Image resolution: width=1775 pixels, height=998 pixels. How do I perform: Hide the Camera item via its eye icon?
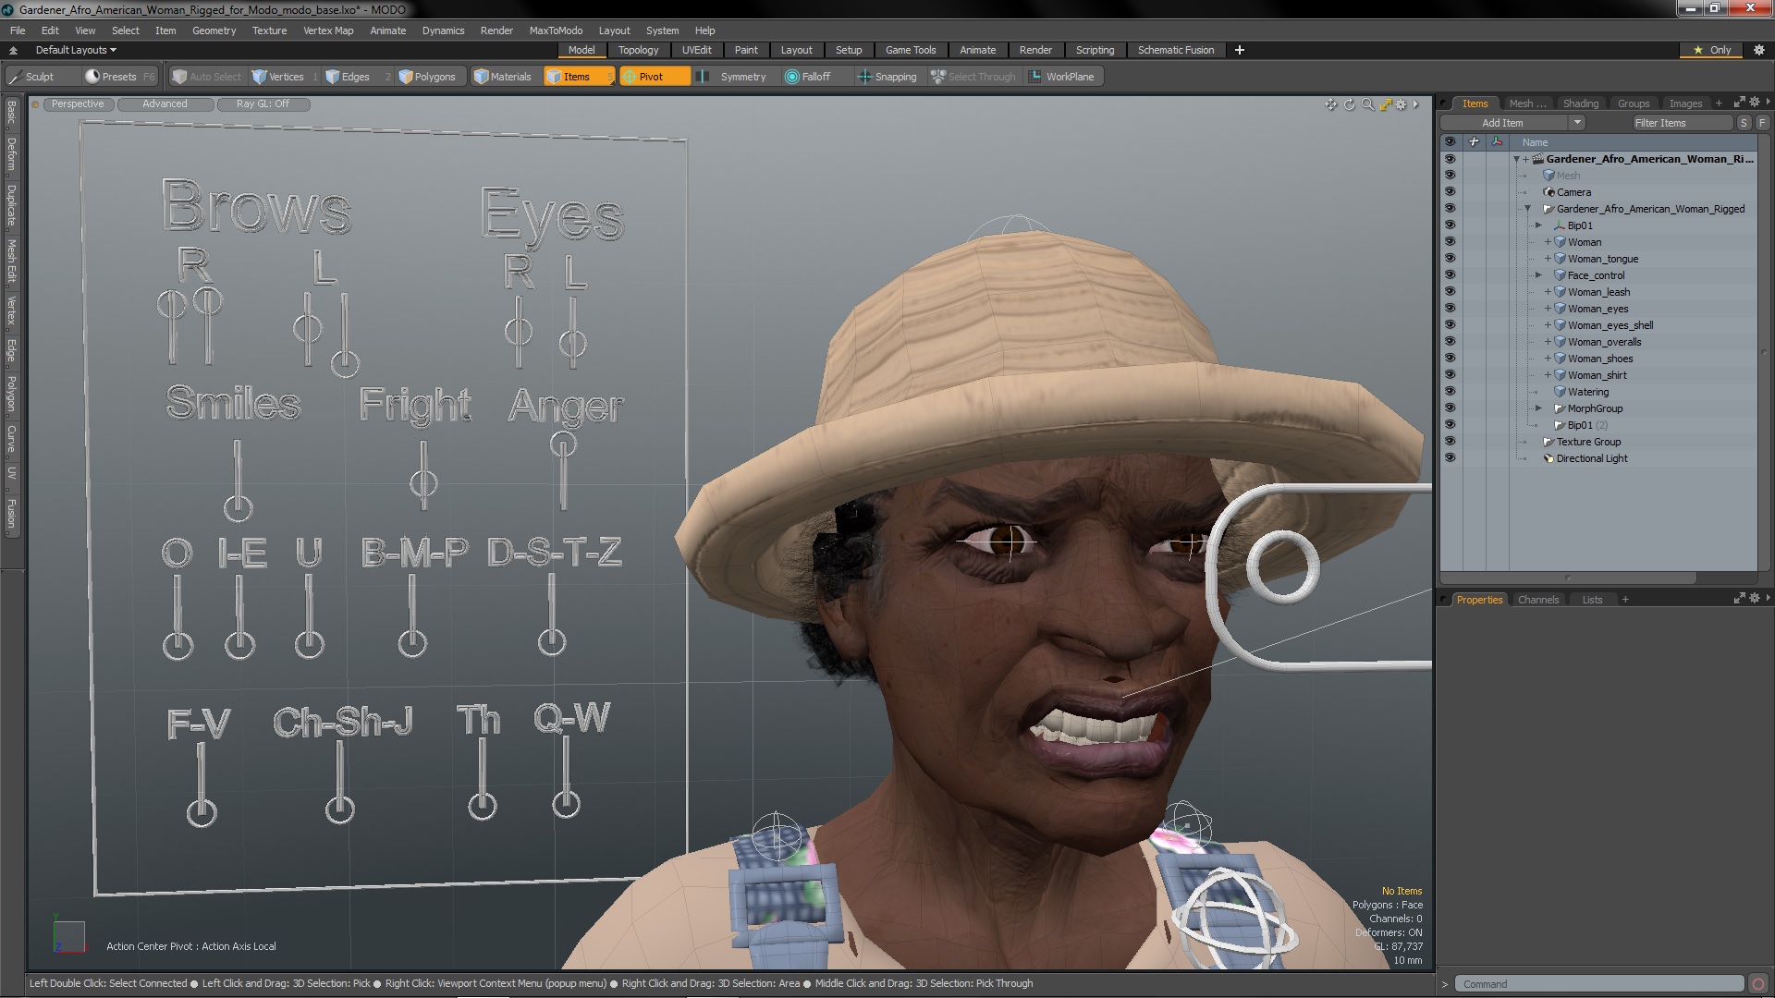pos(1450,192)
